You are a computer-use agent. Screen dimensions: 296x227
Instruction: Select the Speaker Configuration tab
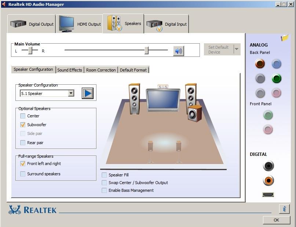(33, 69)
